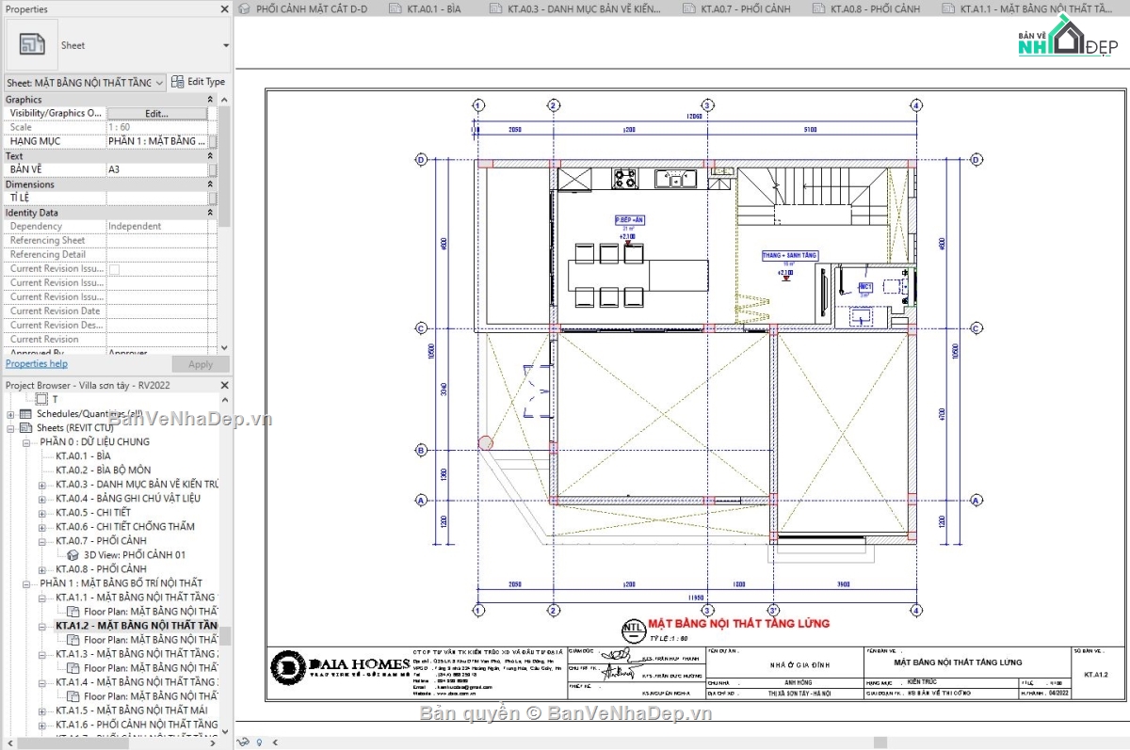This screenshot has height=750, width=1130.
Task: Click the Floor Plan icon under KT.A1.1
Action: point(74,612)
